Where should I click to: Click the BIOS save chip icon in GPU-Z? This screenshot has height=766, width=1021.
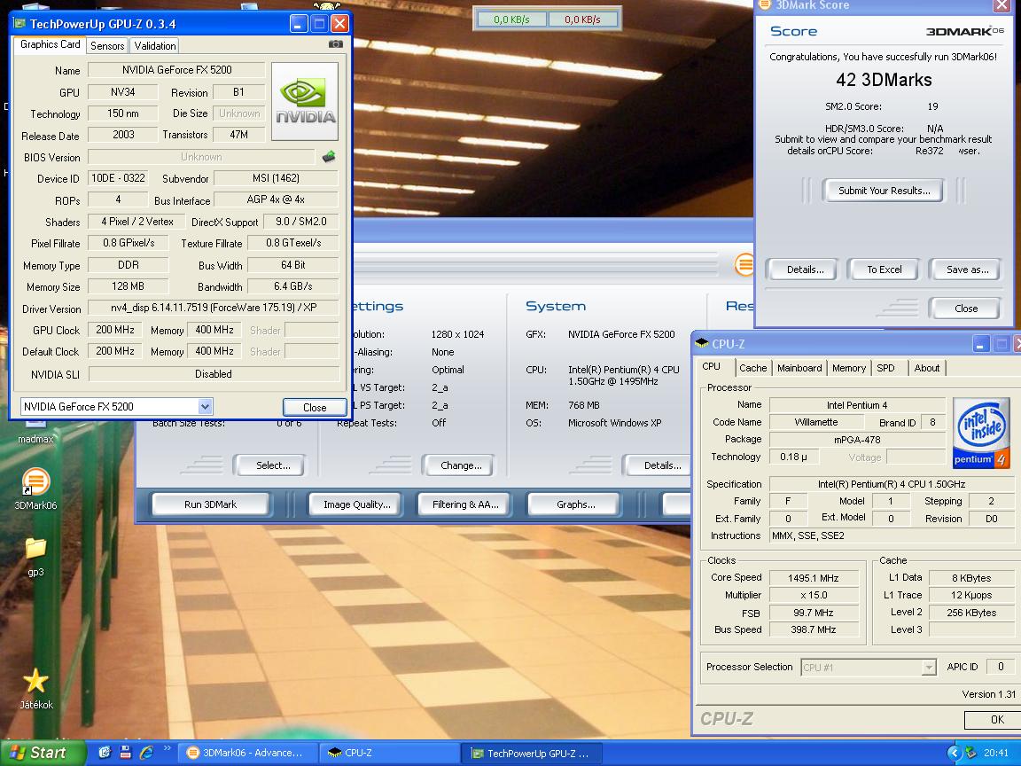[x=329, y=156]
